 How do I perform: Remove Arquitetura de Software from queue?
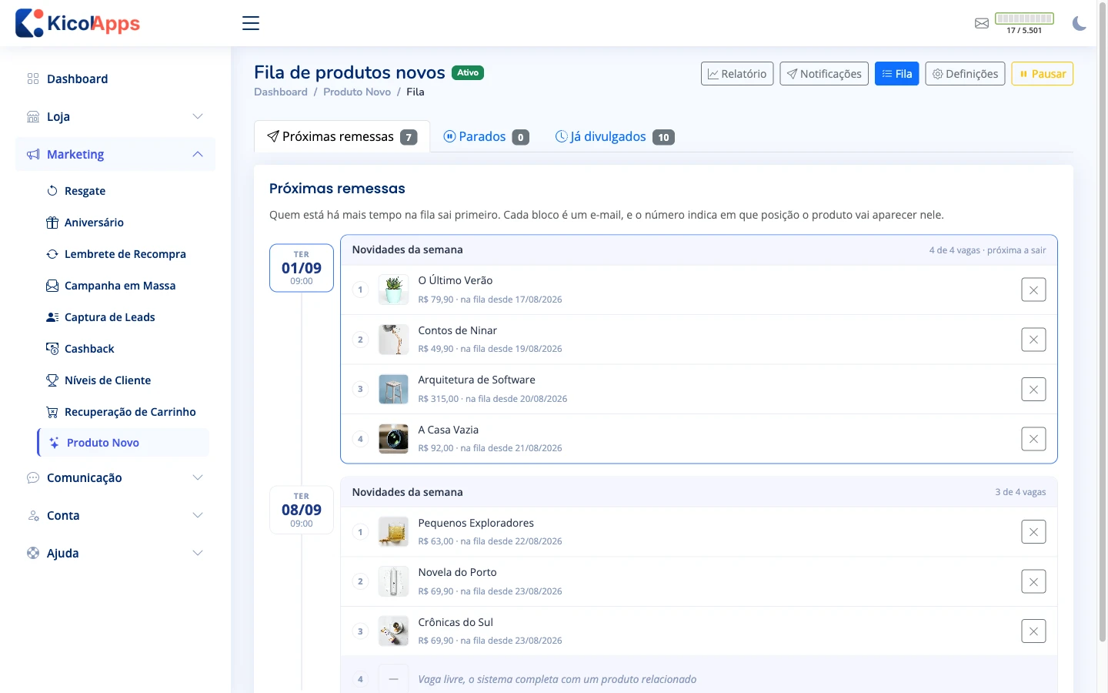point(1033,389)
